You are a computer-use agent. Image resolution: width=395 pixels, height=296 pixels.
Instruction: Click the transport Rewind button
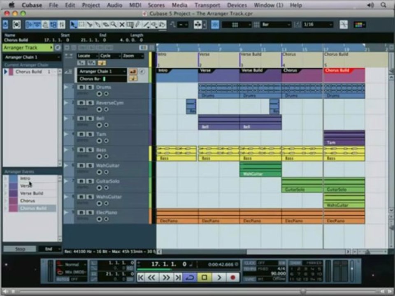pos(152,277)
